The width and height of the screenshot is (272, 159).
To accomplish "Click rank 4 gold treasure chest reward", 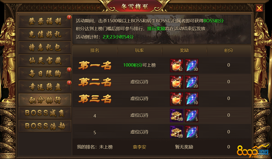I will (176, 116).
